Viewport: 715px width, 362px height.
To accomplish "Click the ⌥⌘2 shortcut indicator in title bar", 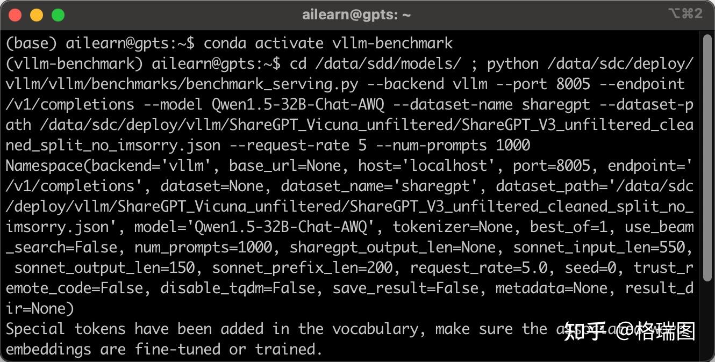I will 685,14.
